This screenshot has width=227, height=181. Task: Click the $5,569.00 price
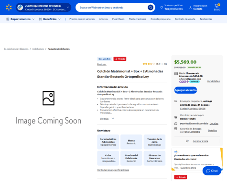(x=185, y=62)
